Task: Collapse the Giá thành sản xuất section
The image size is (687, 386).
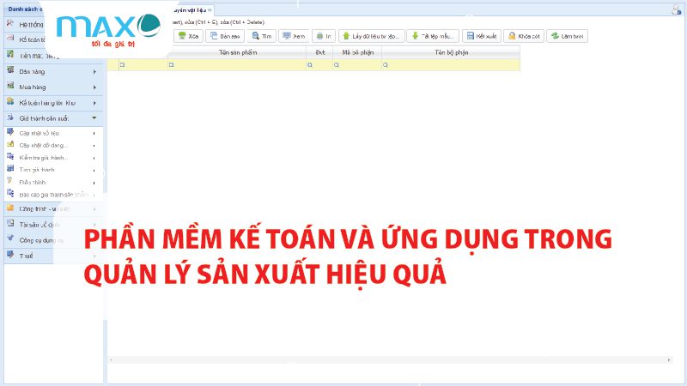Action: [94, 118]
